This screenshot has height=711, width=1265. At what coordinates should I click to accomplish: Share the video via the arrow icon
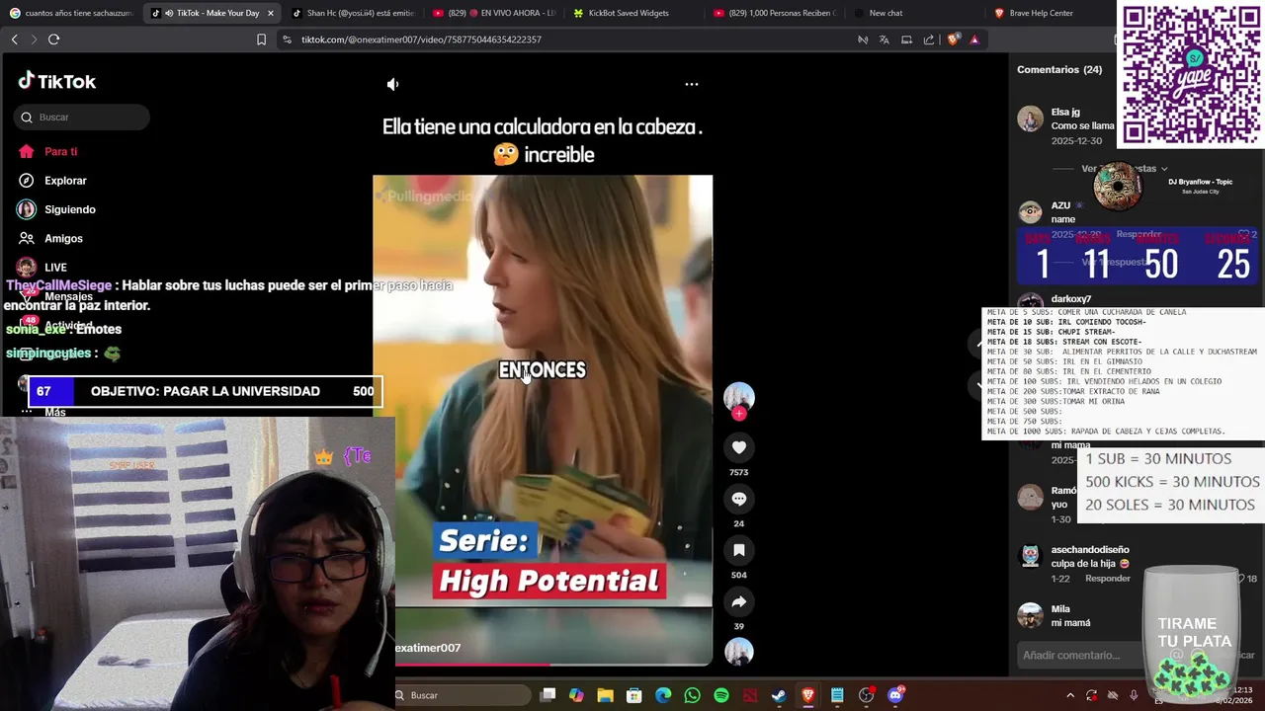(x=739, y=601)
